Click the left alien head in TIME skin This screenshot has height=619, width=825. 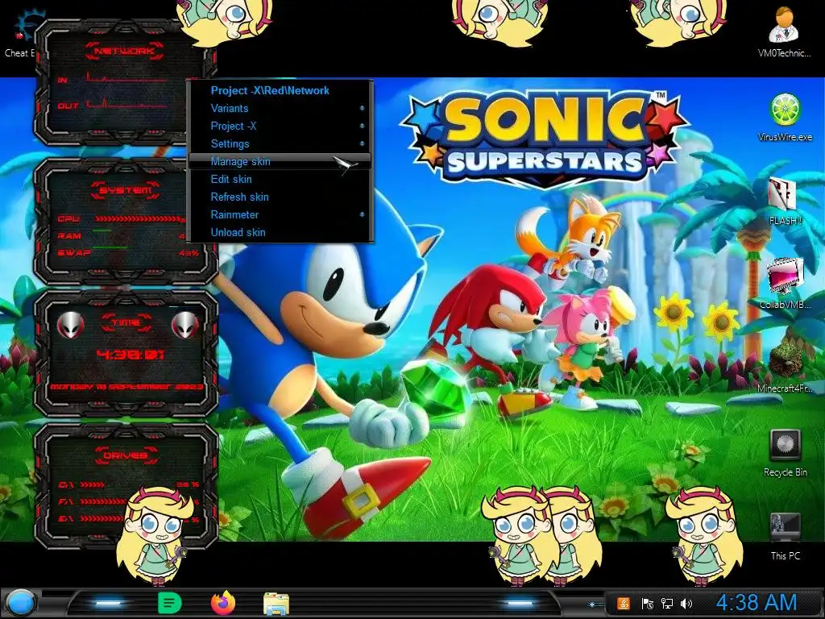(x=71, y=325)
